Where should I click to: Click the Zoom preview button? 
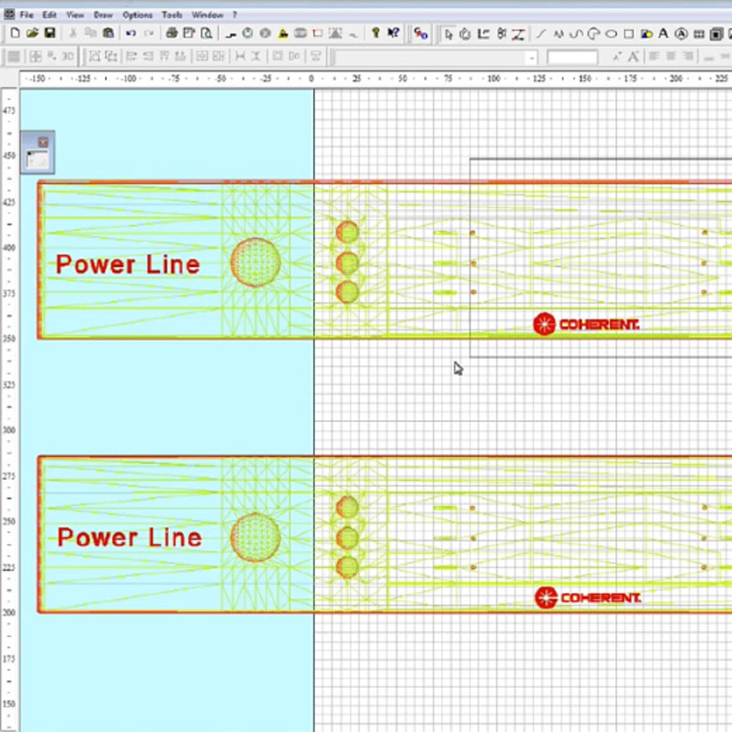(206, 33)
